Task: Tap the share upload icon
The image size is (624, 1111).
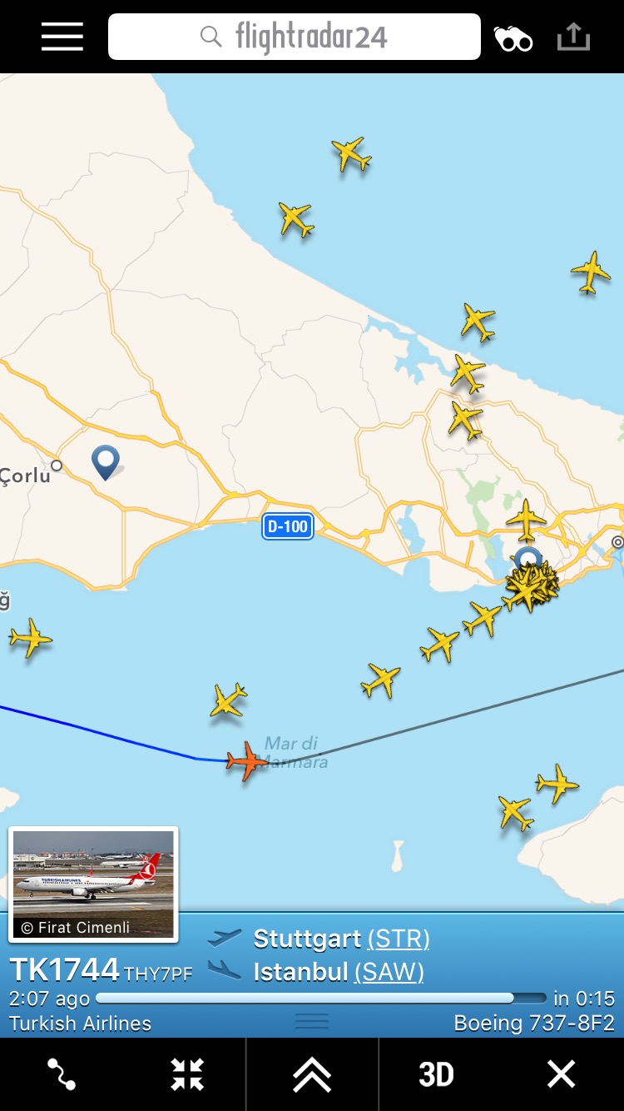Action: pos(573,37)
